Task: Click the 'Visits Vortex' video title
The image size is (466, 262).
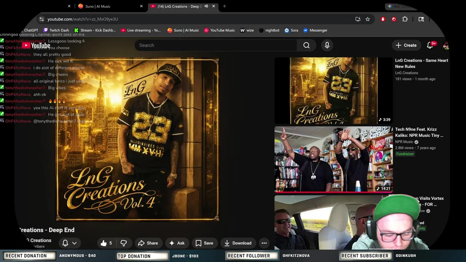Action: point(431,201)
